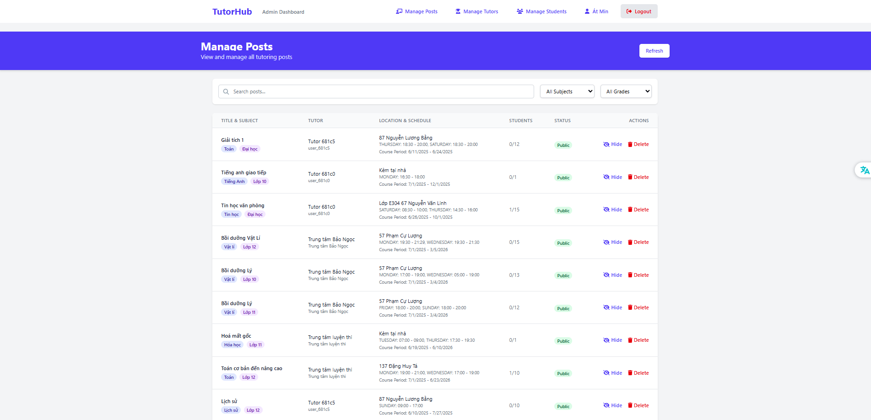This screenshot has width=871, height=420.
Task: Click trash icon for Bồi dưỡng Vật Lí
Action: pyautogui.click(x=630, y=242)
